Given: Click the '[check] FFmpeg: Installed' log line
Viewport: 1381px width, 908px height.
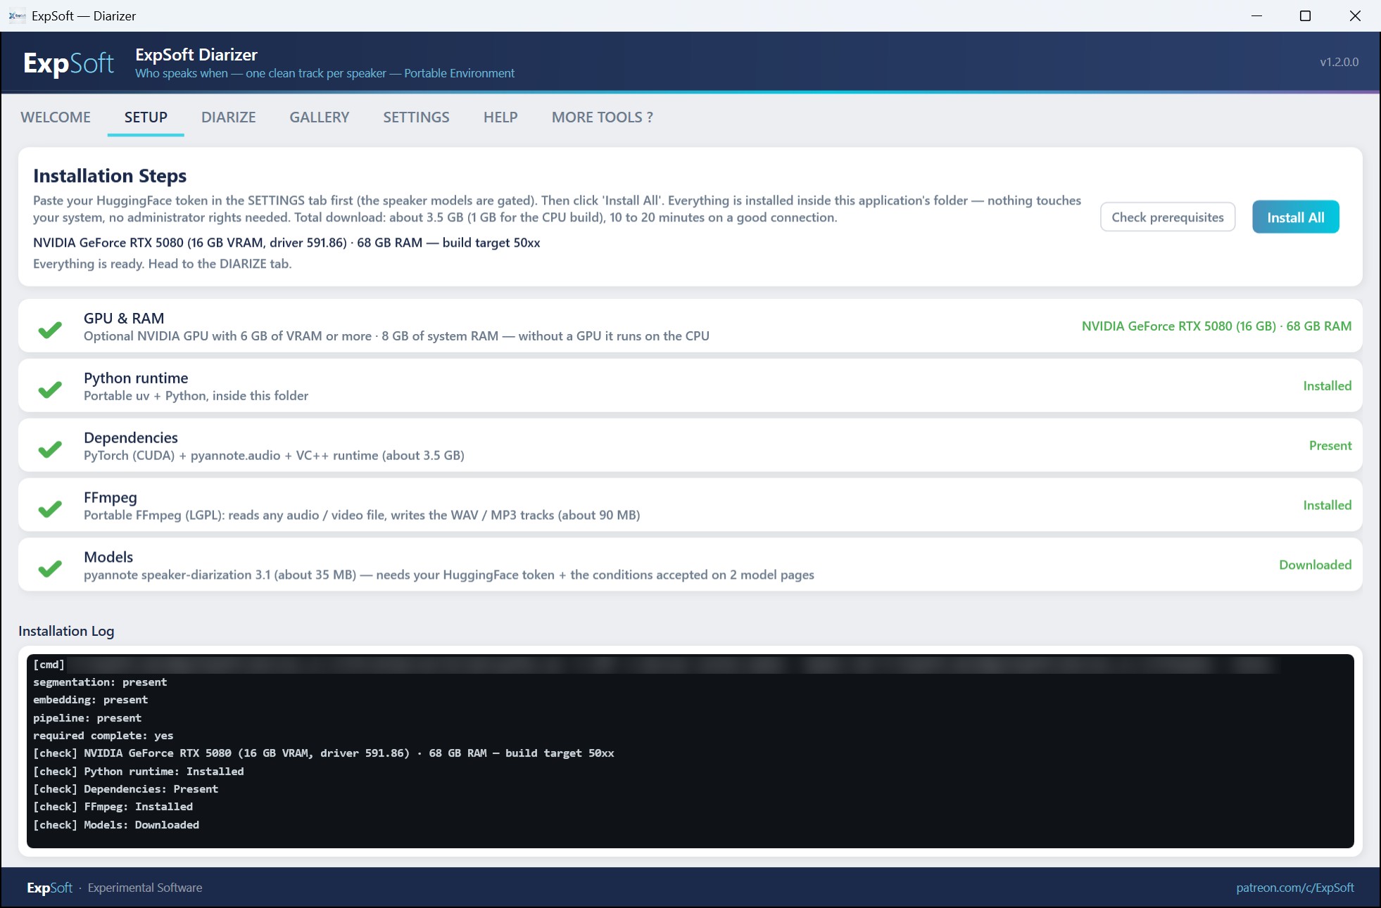Looking at the screenshot, I should (113, 807).
